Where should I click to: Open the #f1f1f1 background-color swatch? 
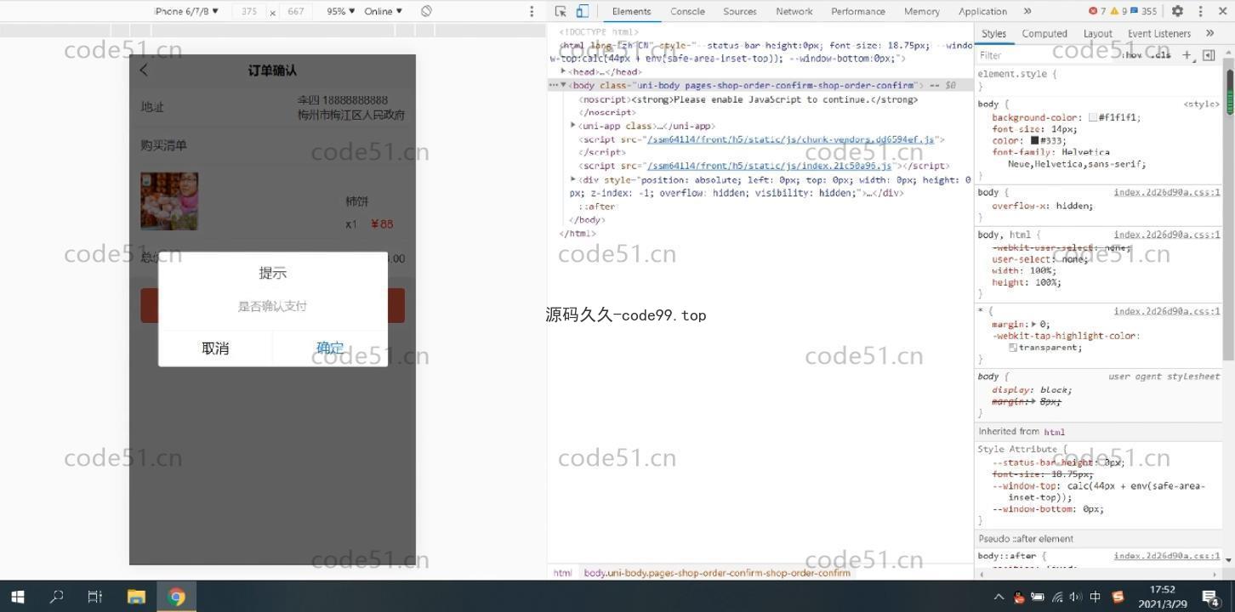point(1093,118)
